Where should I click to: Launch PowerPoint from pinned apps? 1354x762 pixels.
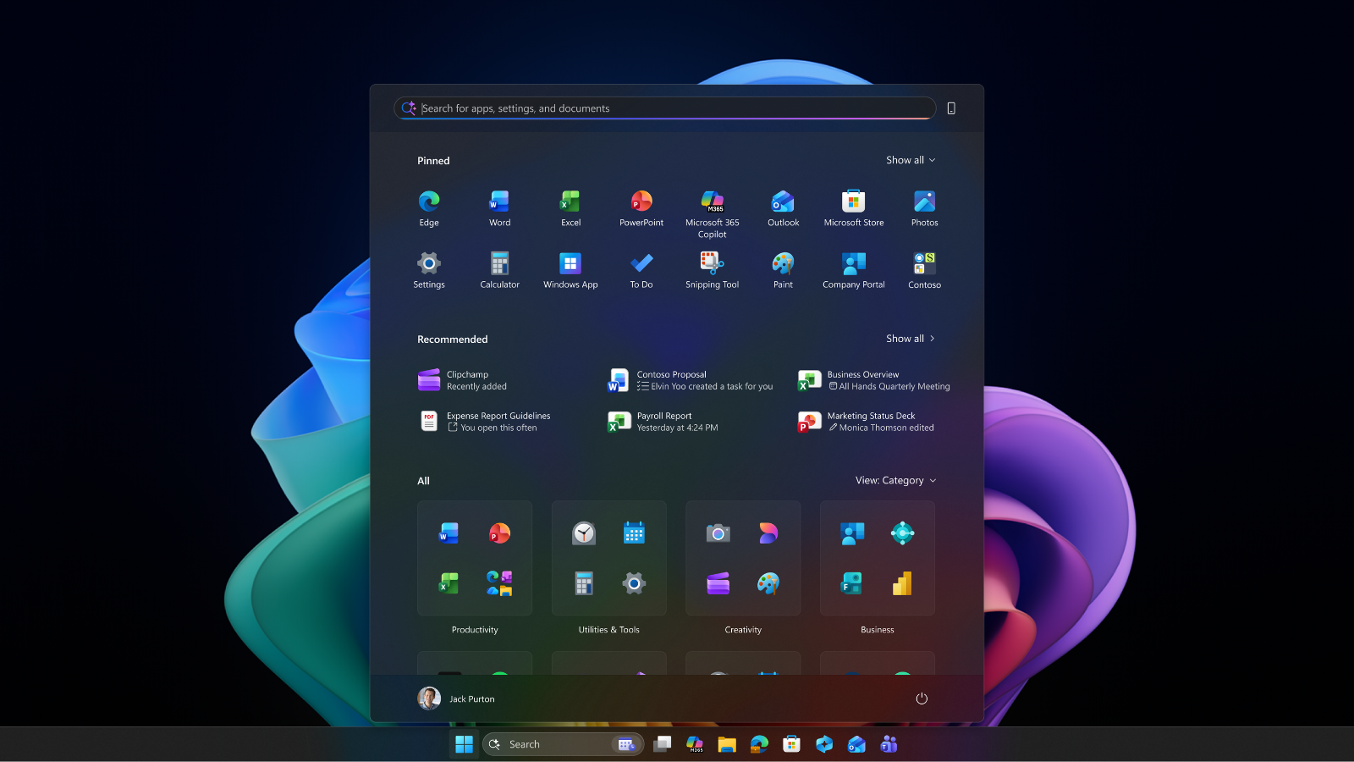pyautogui.click(x=641, y=208)
